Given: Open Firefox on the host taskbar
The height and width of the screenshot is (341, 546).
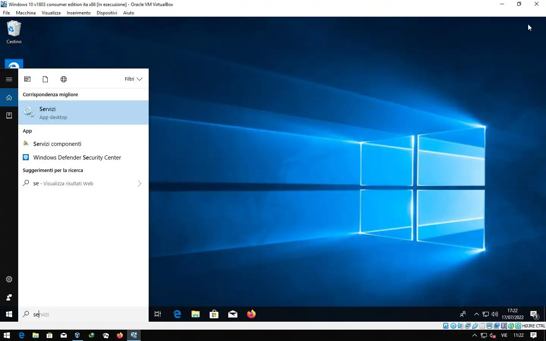Looking at the screenshot, I should coord(120,335).
